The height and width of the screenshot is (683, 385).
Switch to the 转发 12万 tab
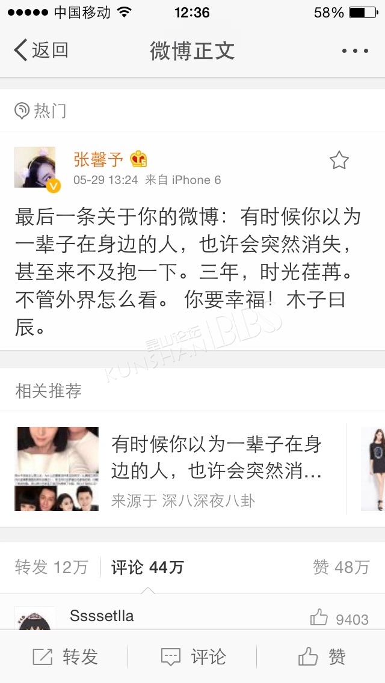[x=52, y=567]
